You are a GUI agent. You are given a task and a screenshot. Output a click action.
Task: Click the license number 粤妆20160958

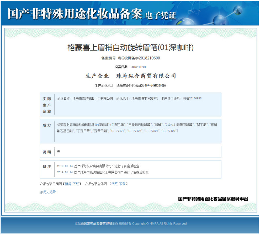pyautogui.click(x=192, y=98)
